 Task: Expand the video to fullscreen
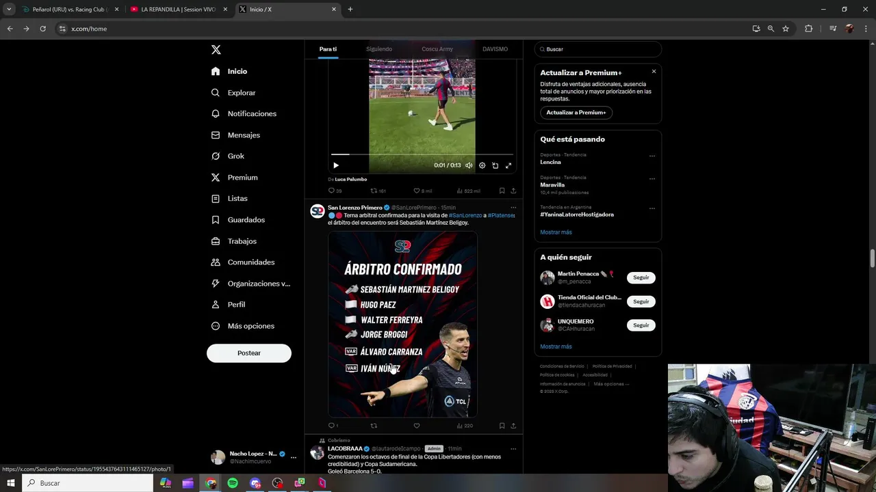(x=508, y=165)
